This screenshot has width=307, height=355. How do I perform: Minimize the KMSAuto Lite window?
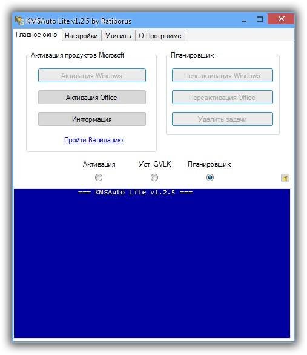(x=245, y=21)
